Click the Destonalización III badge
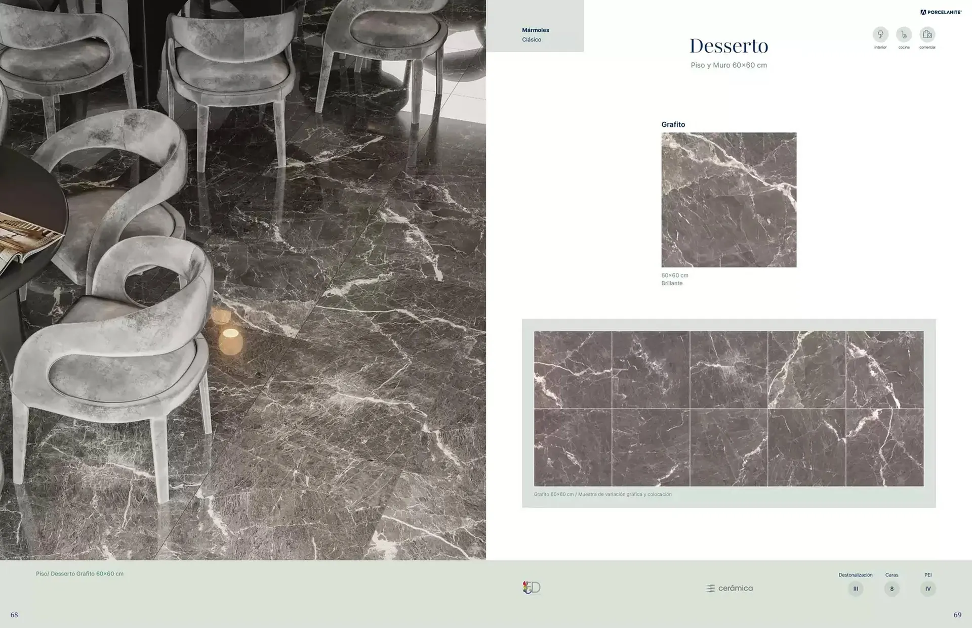The height and width of the screenshot is (628, 972). (x=855, y=589)
